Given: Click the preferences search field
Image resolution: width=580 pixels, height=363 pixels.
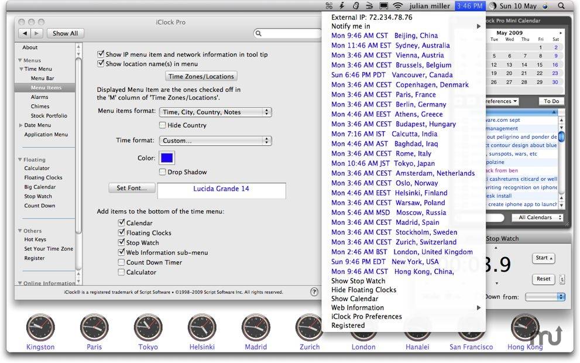Looking at the screenshot, I should pyautogui.click(x=288, y=33).
